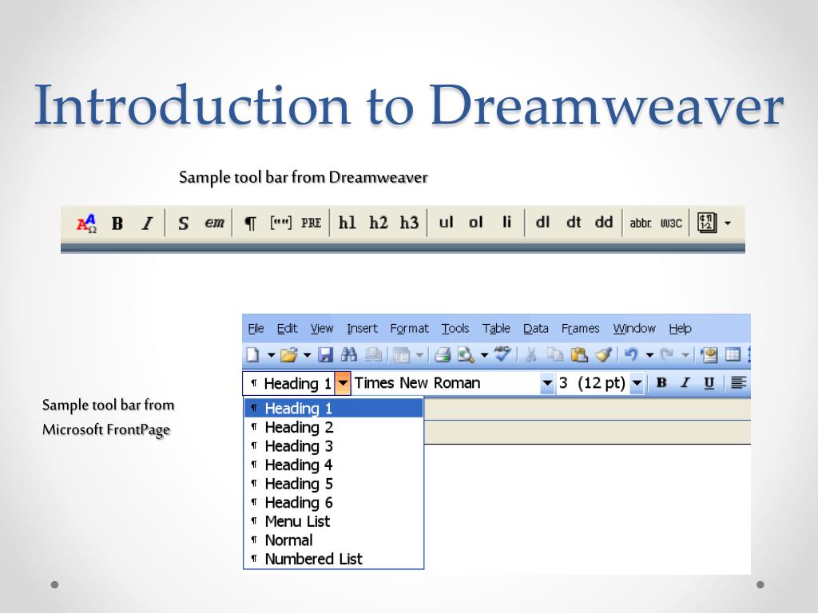Viewport: 818px width, 613px height.
Task: Insert unordered list (ul) in Dreamweaver
Action: 446,223
